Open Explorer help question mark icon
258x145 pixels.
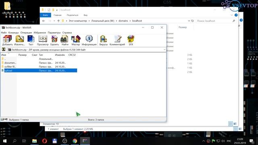click(x=236, y=15)
